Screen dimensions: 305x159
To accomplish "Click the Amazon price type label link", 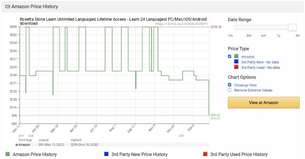I will coord(248,57).
